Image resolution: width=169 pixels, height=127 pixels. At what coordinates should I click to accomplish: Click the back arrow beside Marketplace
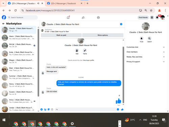click(3, 24)
